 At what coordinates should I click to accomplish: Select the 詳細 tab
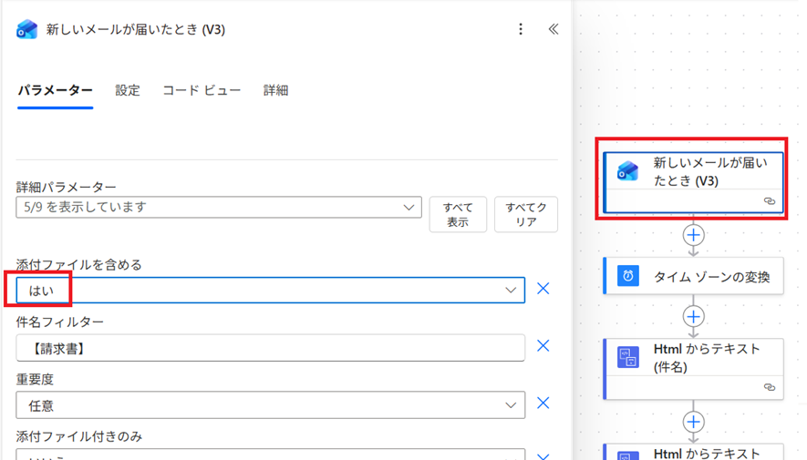(x=275, y=90)
